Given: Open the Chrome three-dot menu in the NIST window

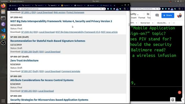Looking at the screenshot, I should (128, 9).
